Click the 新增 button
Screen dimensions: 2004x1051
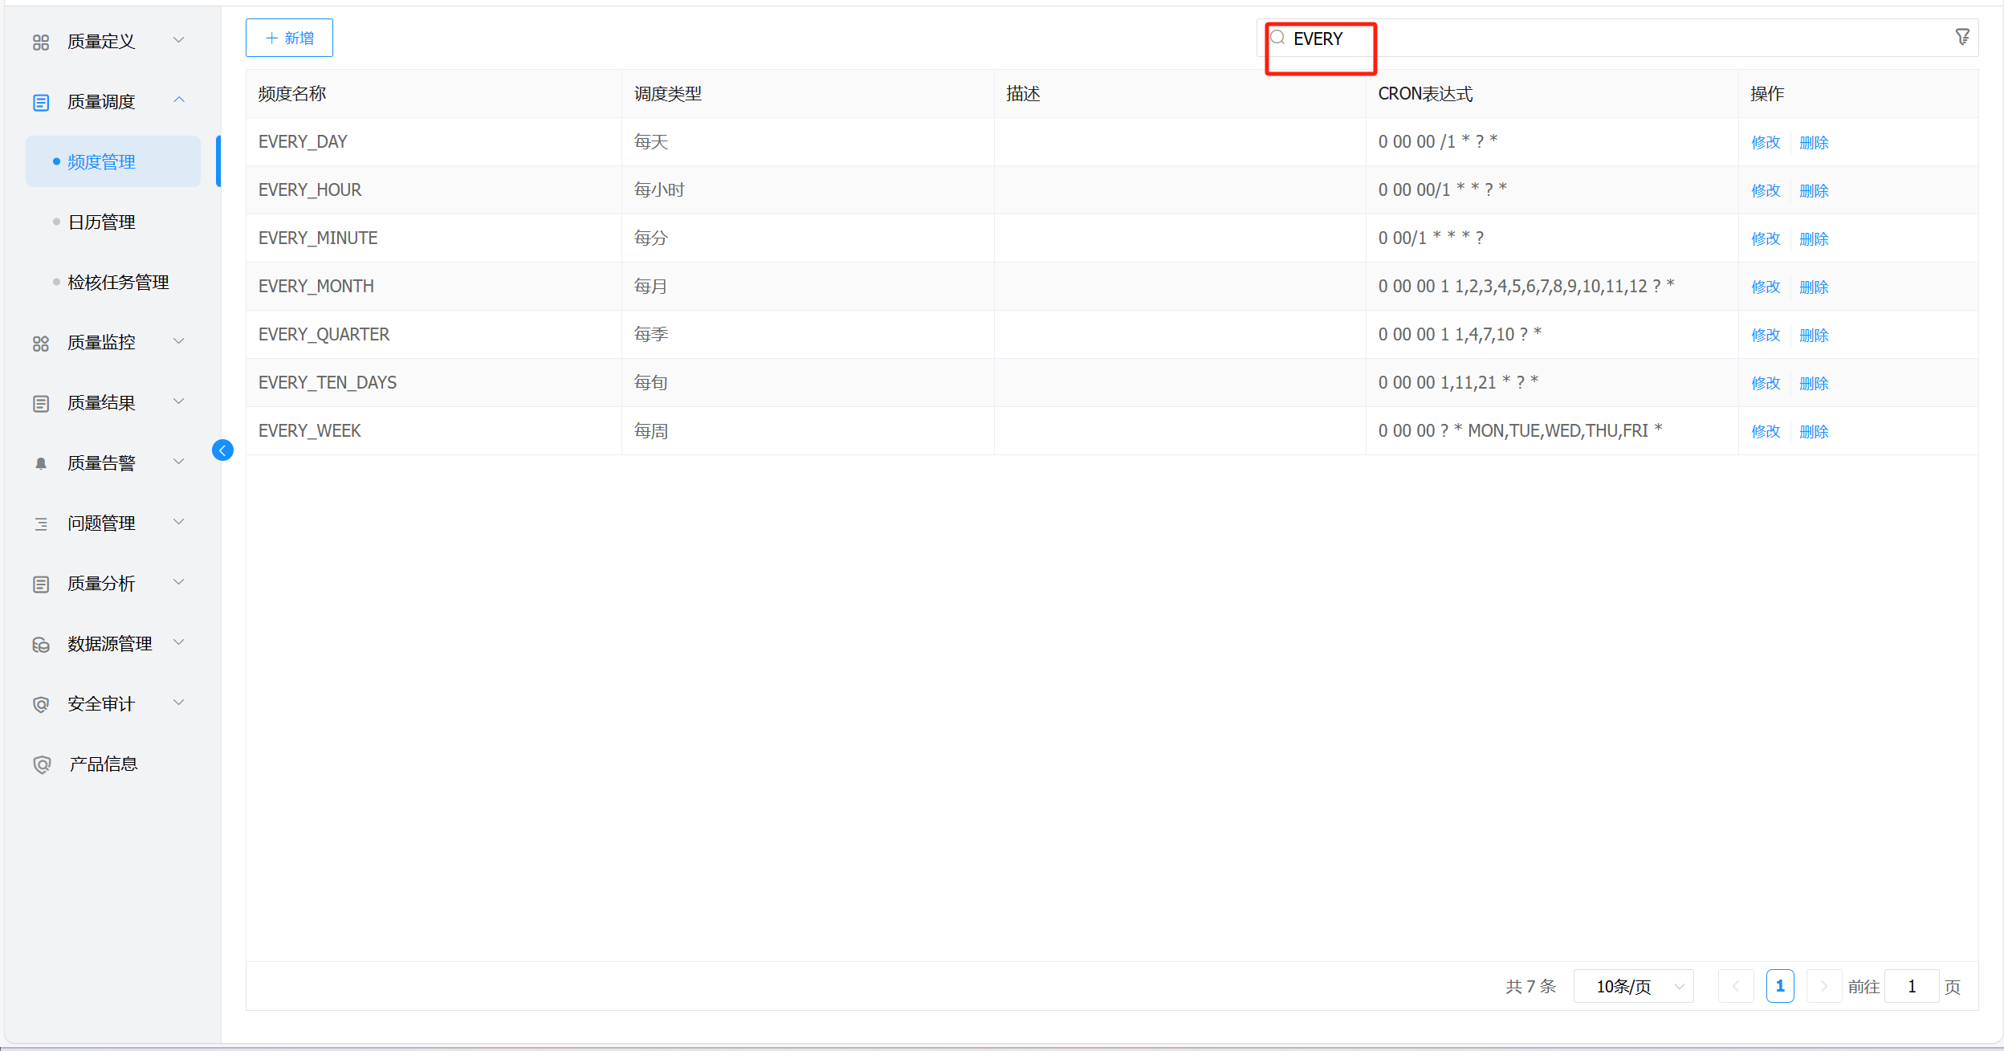tap(289, 38)
